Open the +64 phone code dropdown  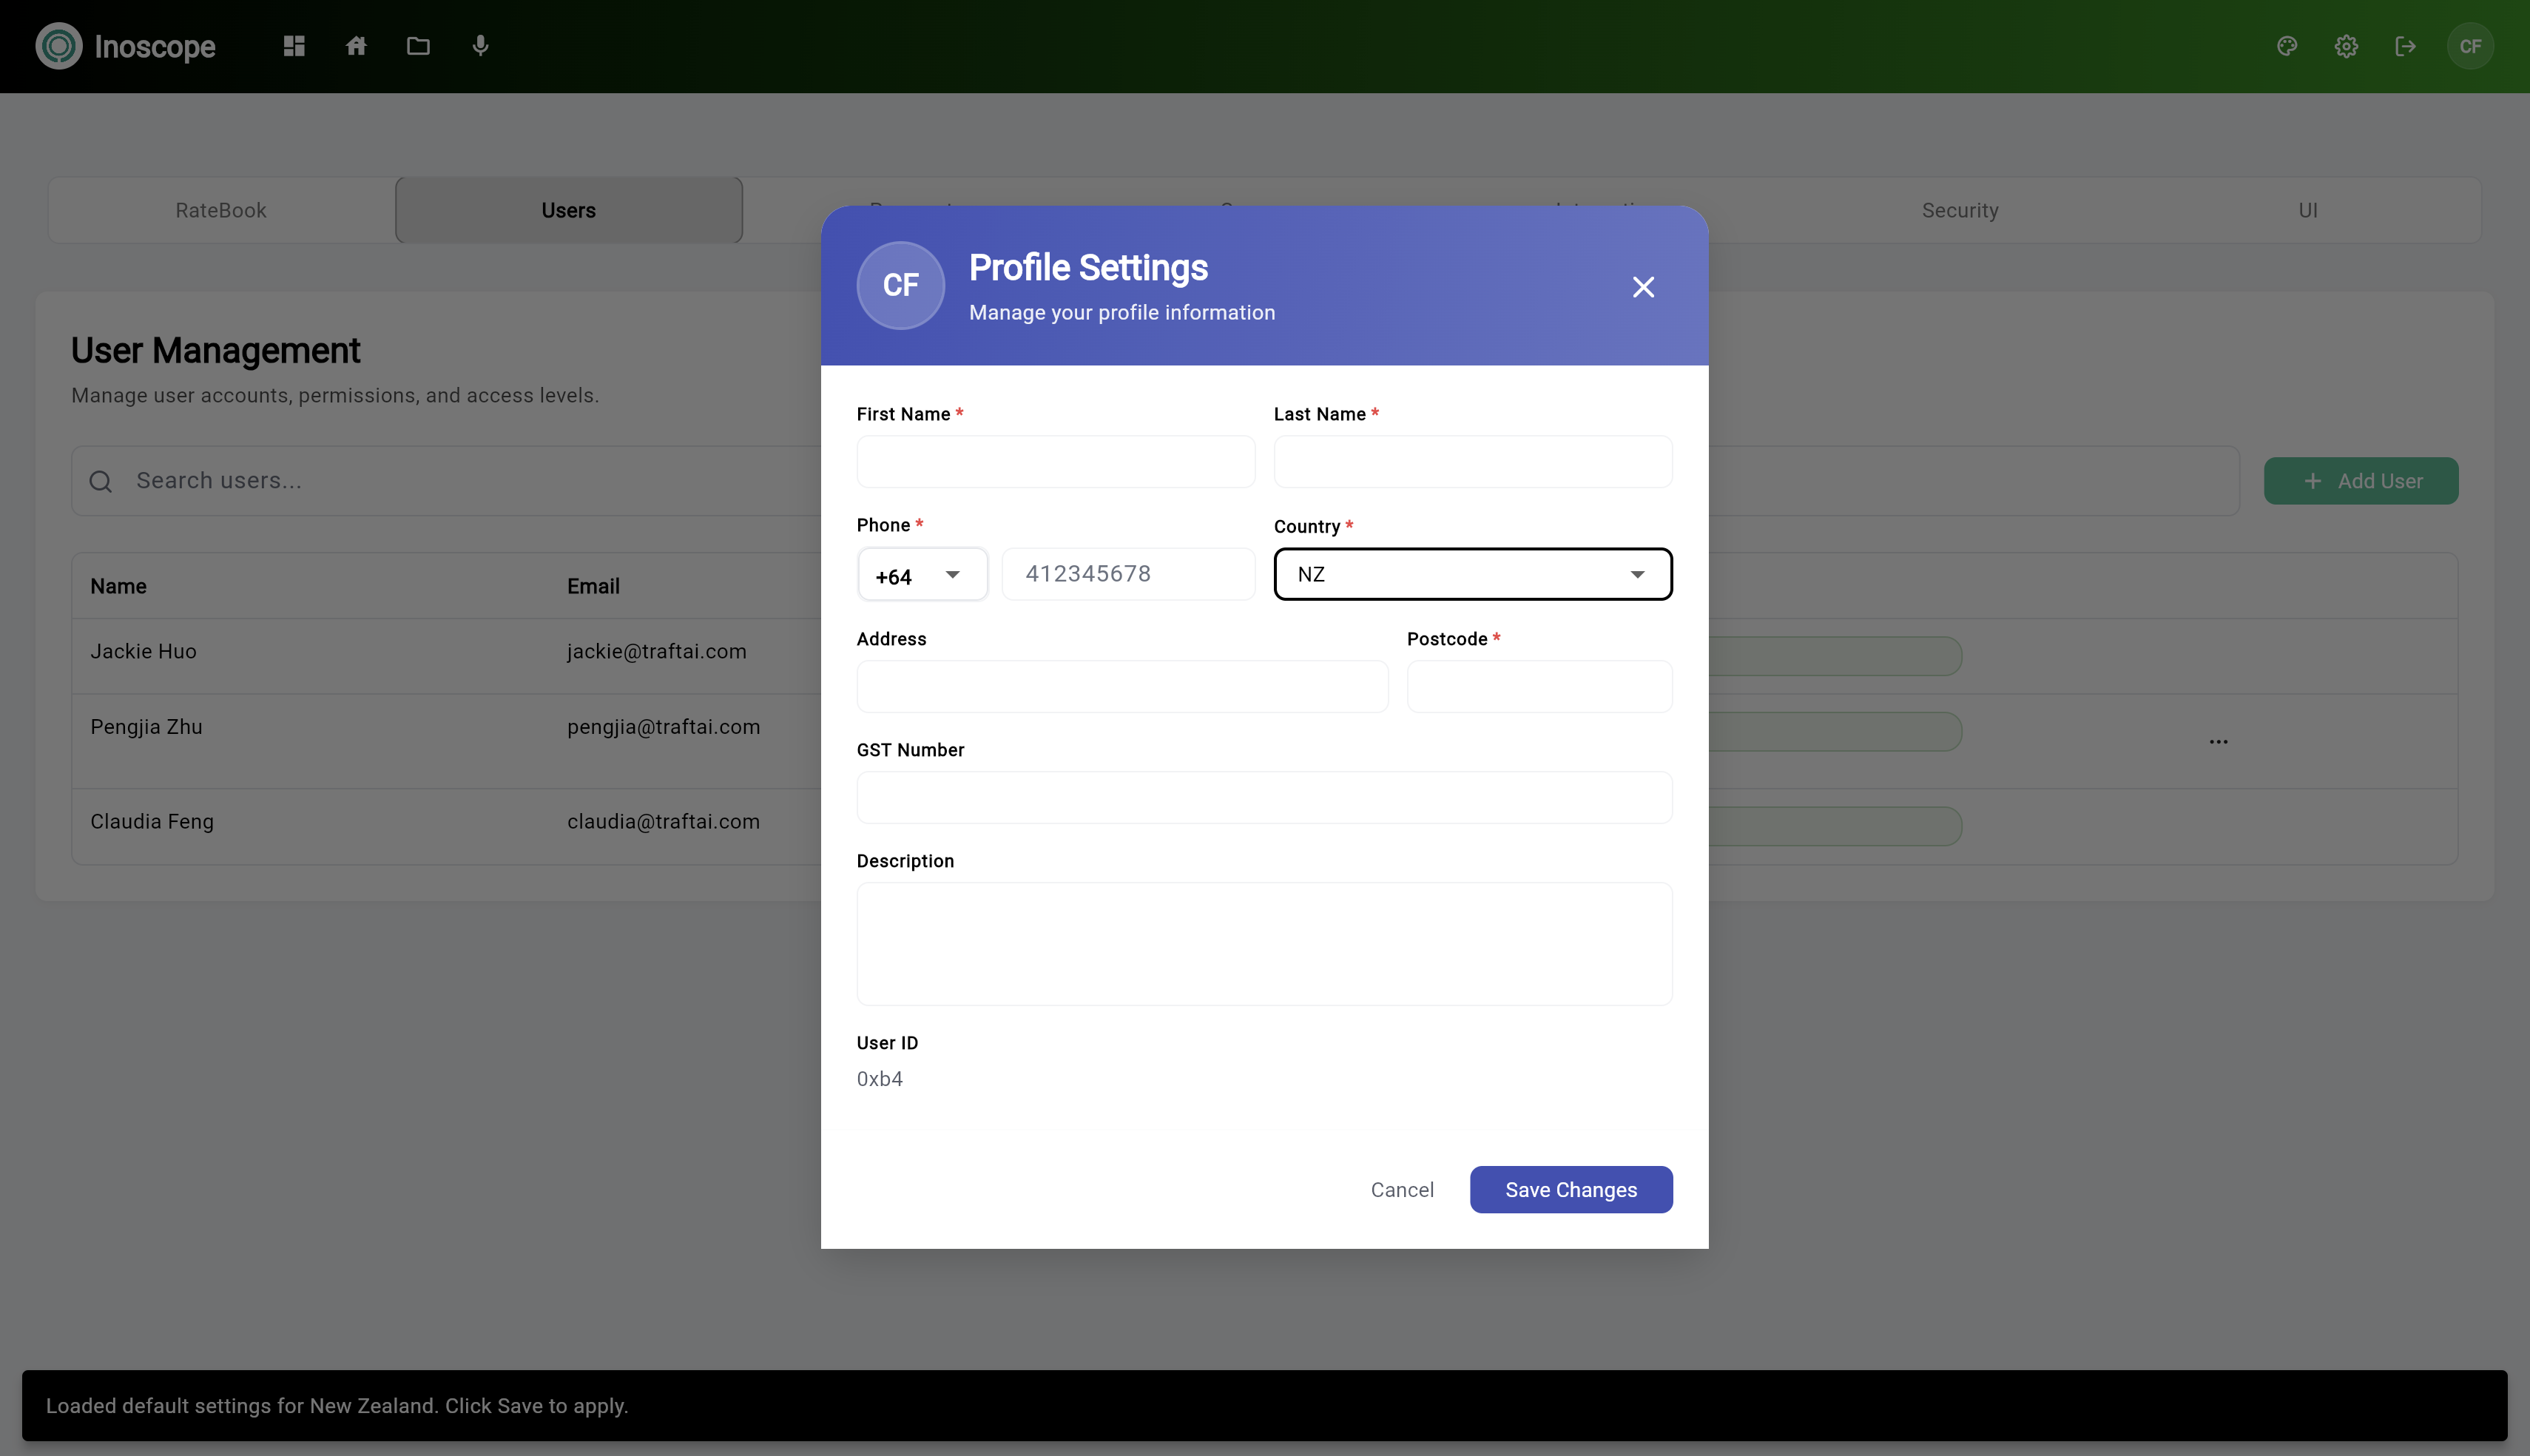click(x=922, y=574)
